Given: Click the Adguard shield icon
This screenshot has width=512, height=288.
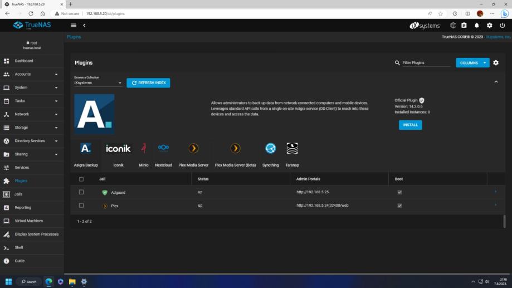Looking at the screenshot, I should tap(105, 193).
